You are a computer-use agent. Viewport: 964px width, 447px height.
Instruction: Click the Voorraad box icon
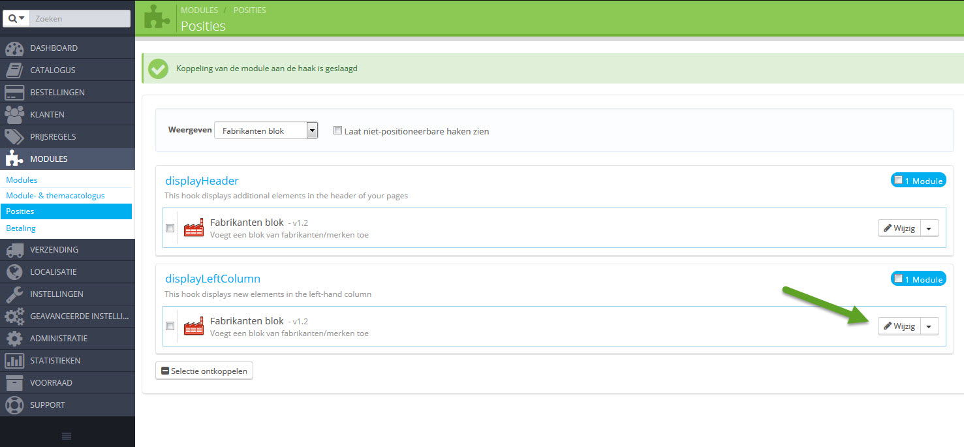(x=14, y=383)
